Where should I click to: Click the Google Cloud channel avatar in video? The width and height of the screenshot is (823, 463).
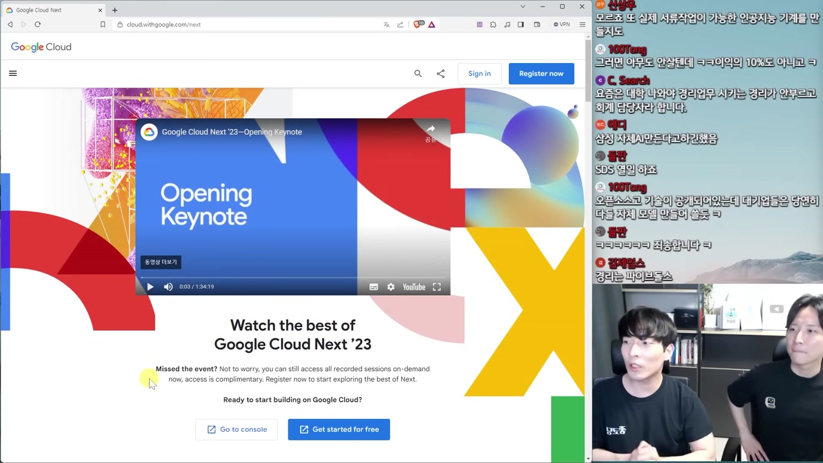149,132
